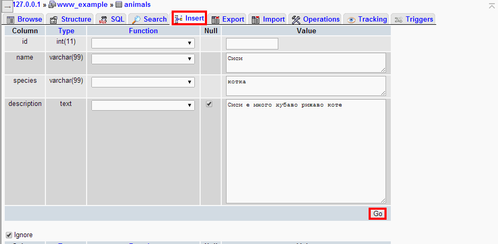This screenshot has width=498, height=244.
Task: Open the Export tab
Action: pos(228,19)
